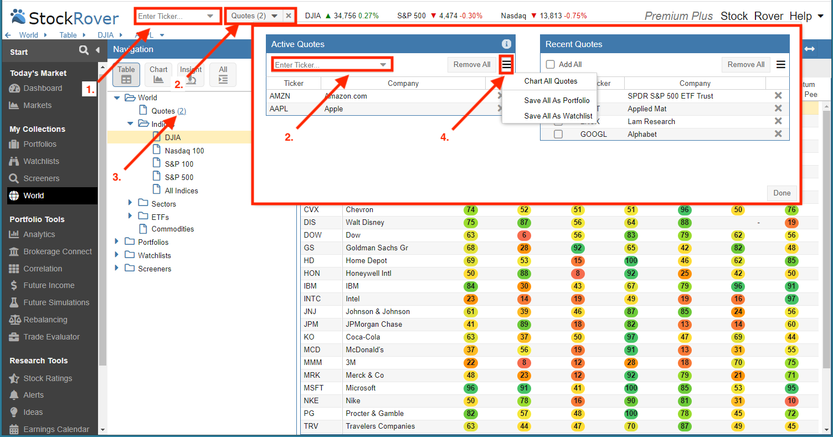Click the World breadcrumb link
The height and width of the screenshot is (437, 833).
click(x=29, y=35)
